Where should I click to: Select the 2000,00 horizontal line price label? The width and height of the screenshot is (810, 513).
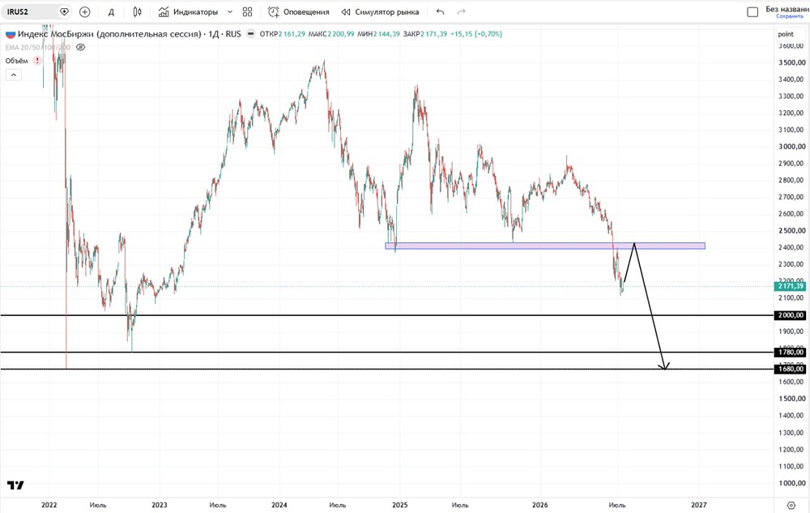791,315
